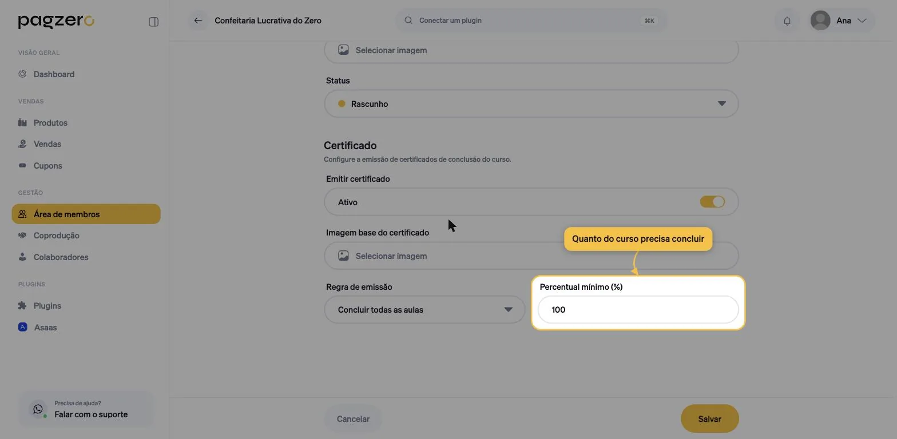Click the Percentual mínimo input field
Screen dimensions: 897x439
coord(638,309)
